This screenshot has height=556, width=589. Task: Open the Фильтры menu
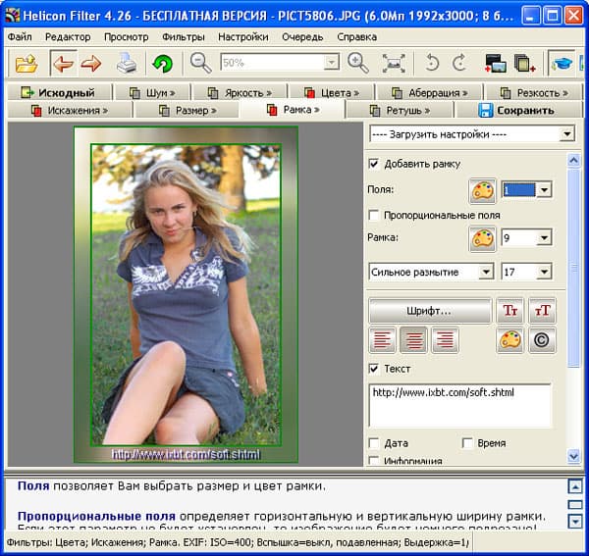(184, 36)
